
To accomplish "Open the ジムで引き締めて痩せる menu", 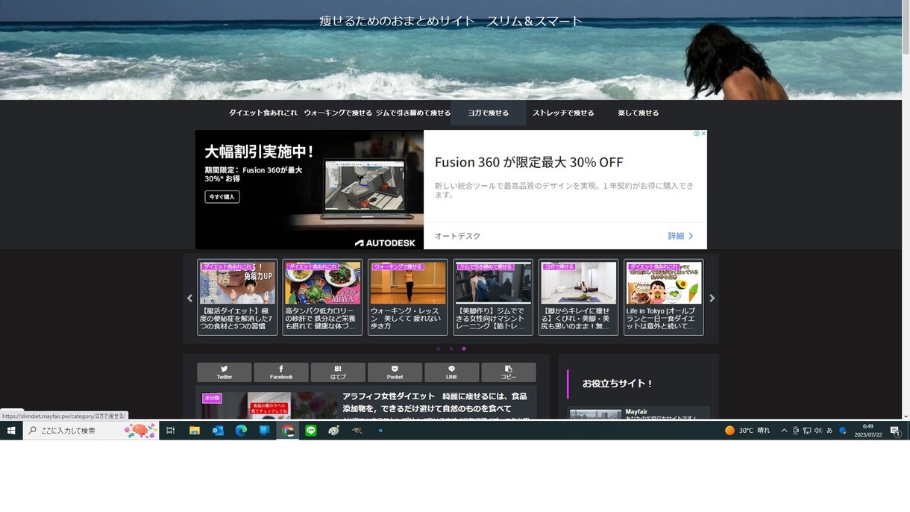I will (413, 113).
